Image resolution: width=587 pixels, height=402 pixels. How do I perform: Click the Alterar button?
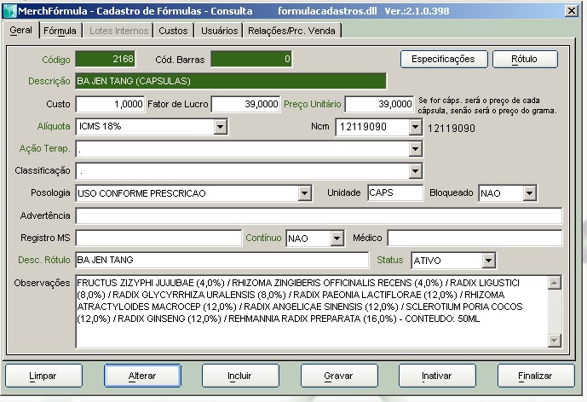pos(142,375)
